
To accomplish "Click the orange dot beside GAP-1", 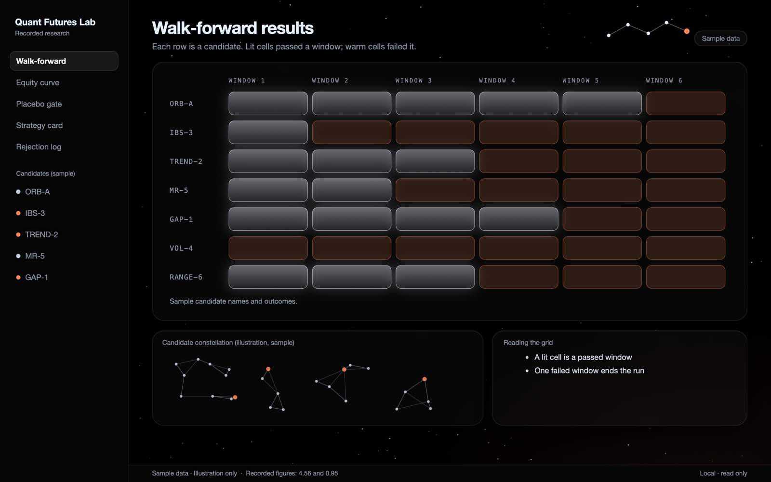I will pos(18,277).
